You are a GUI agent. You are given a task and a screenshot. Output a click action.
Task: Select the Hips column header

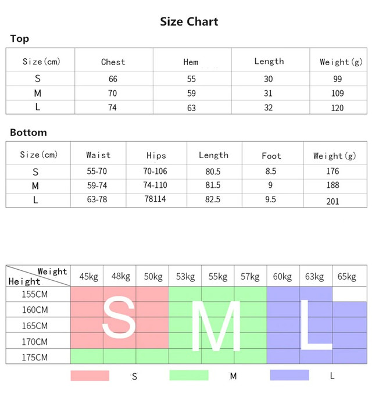pos(156,156)
